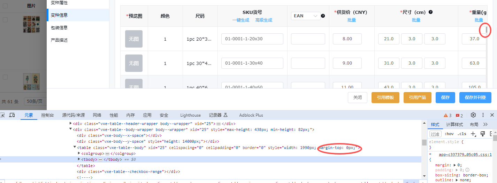497x183 pixels.
Task: Click the new style rule plus icon
Action: click(473, 134)
